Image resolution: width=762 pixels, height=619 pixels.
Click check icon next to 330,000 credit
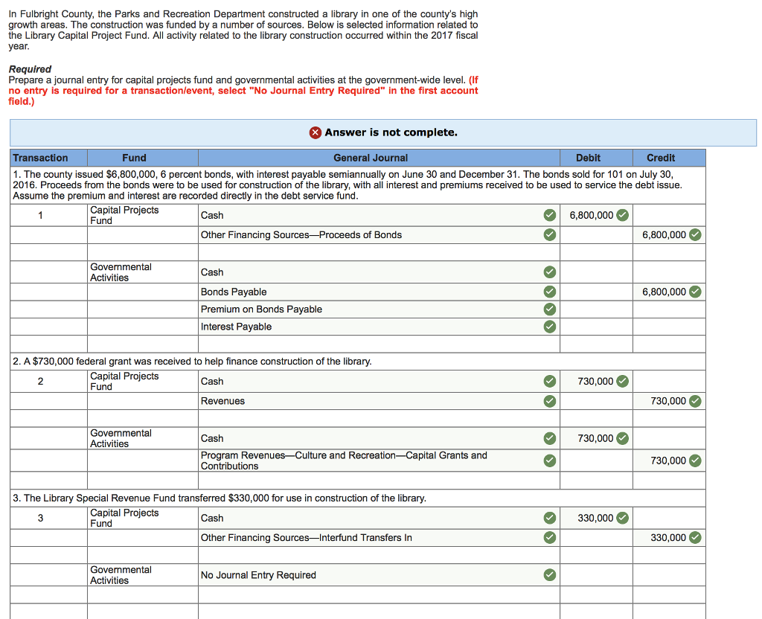pos(696,537)
